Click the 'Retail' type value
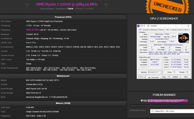Viewport: 194px width, 119px height. coord(28,64)
